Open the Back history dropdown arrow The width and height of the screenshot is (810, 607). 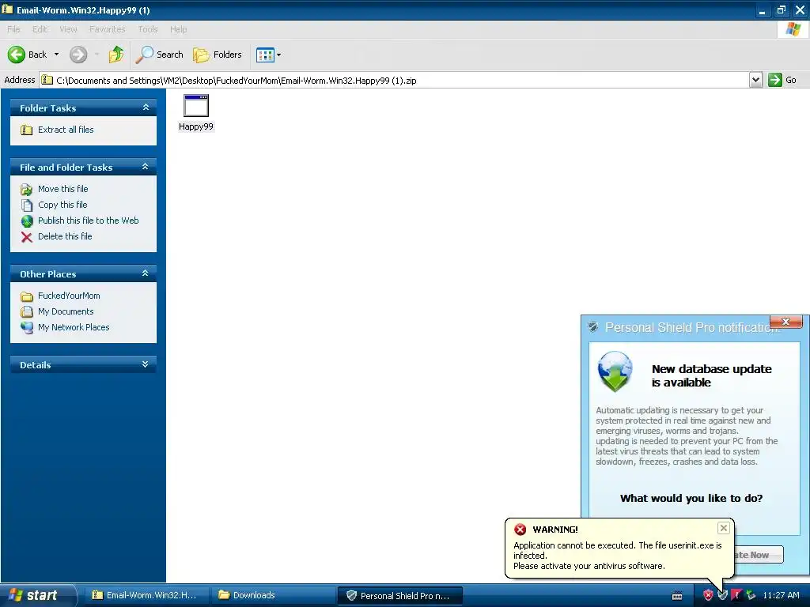(x=56, y=55)
